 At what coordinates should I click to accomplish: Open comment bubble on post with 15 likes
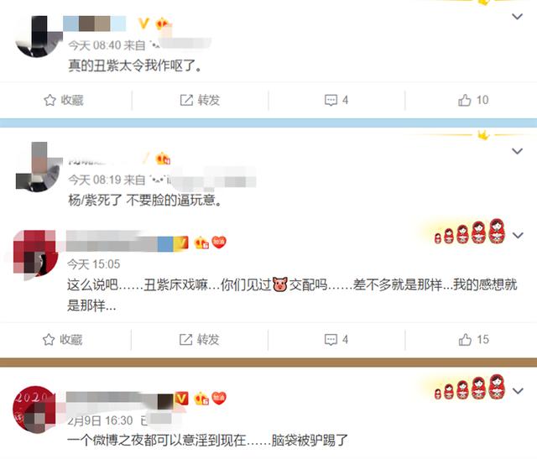tap(331, 340)
